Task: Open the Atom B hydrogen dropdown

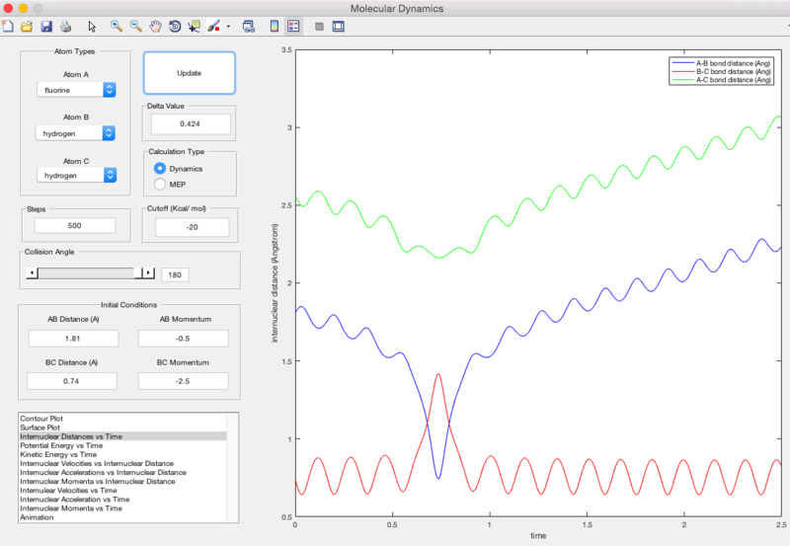Action: pos(76,133)
